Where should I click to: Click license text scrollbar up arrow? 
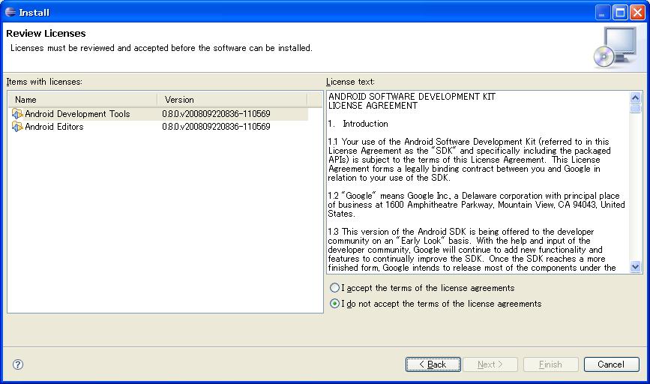[635, 97]
